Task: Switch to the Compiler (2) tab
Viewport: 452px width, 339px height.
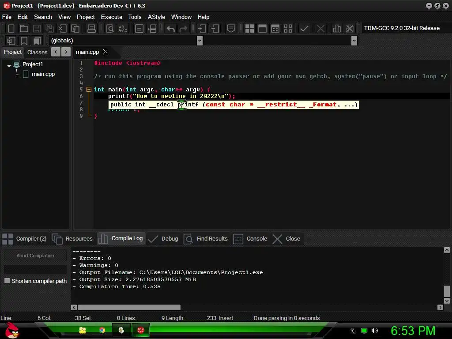Action: (x=25, y=239)
